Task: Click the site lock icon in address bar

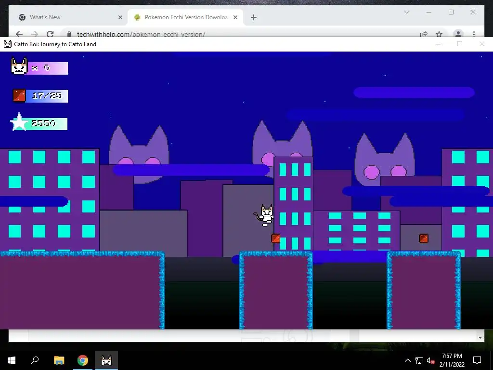Action: [69, 34]
